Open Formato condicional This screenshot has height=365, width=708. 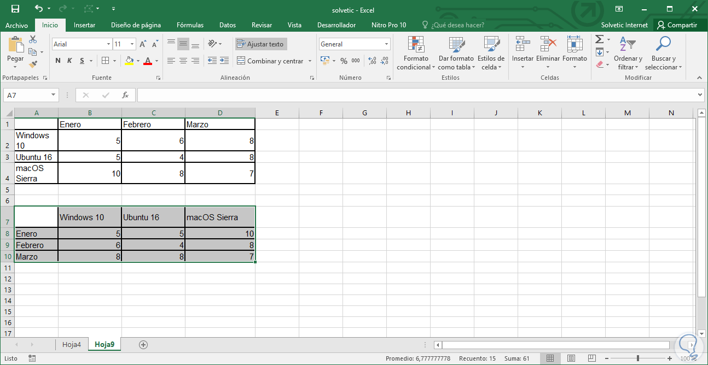tap(416, 52)
